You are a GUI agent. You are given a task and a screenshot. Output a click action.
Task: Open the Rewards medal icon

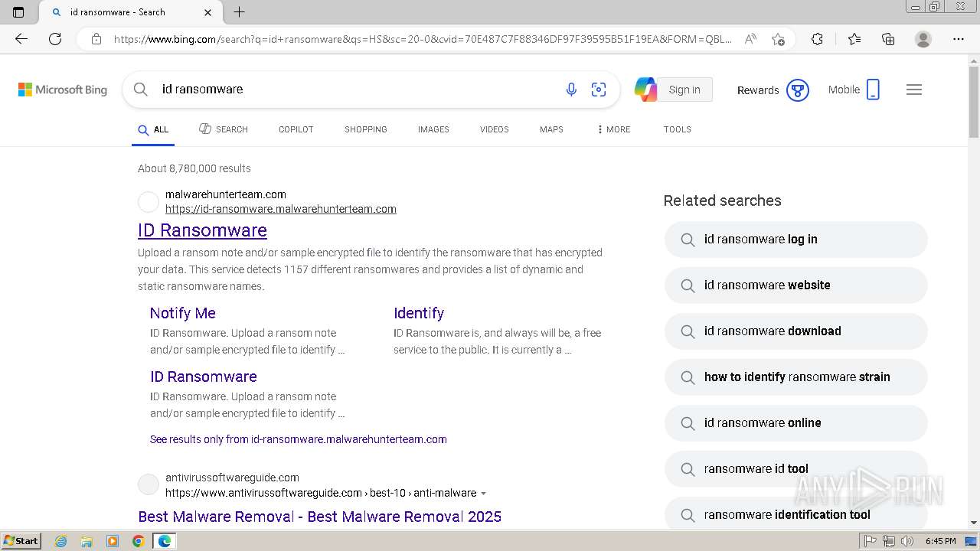click(x=798, y=90)
